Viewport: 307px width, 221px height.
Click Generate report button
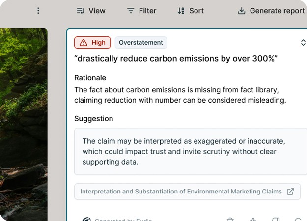tap(271, 11)
